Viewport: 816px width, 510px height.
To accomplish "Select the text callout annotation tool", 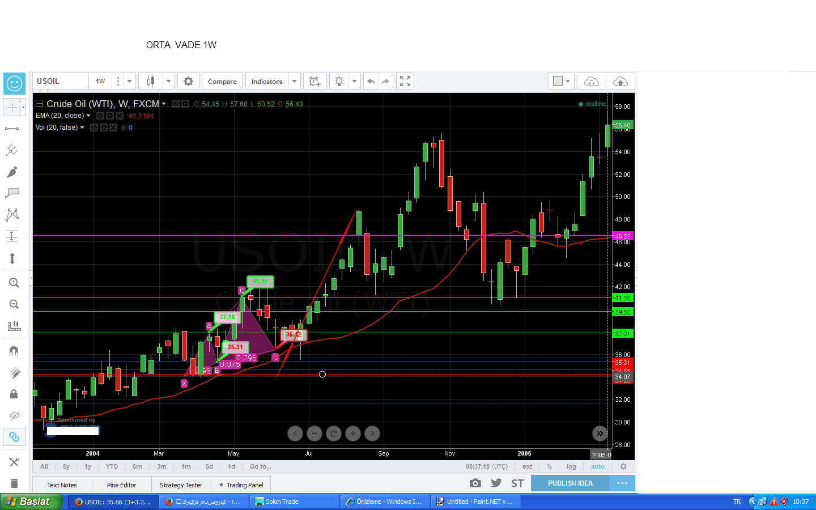I will click(x=12, y=193).
